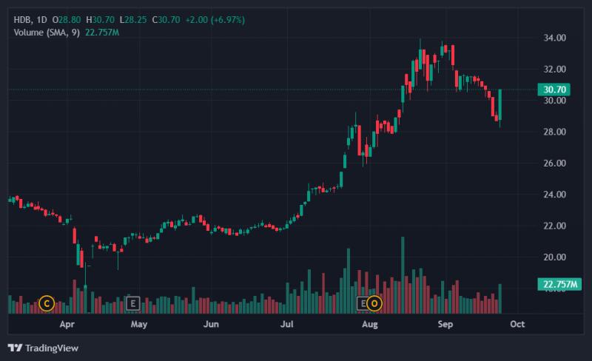592x361 pixels.
Task: Click the TradingView logo icon
Action: [15, 348]
